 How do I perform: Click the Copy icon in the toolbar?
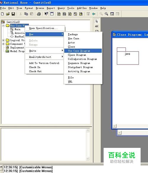click(26, 14)
